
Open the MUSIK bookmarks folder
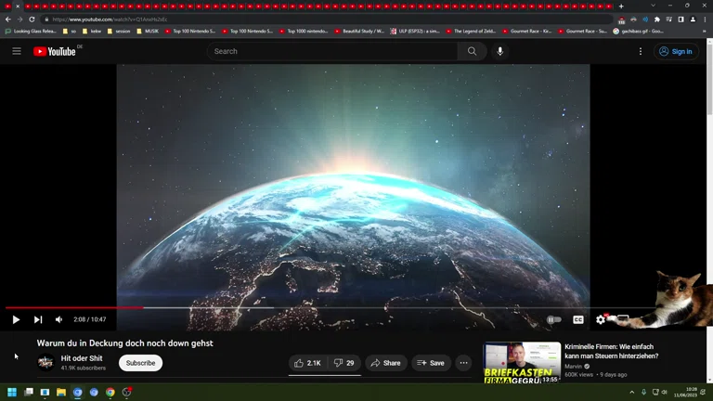147,31
